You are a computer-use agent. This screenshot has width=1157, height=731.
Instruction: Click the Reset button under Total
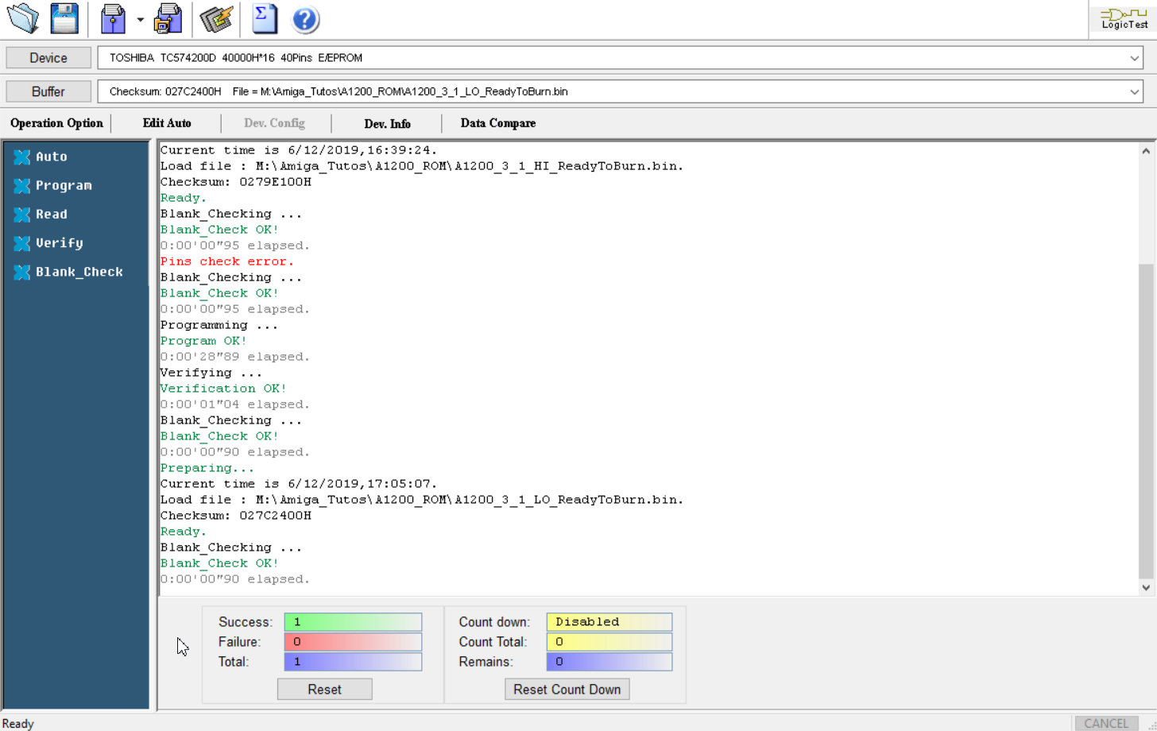pyautogui.click(x=324, y=689)
